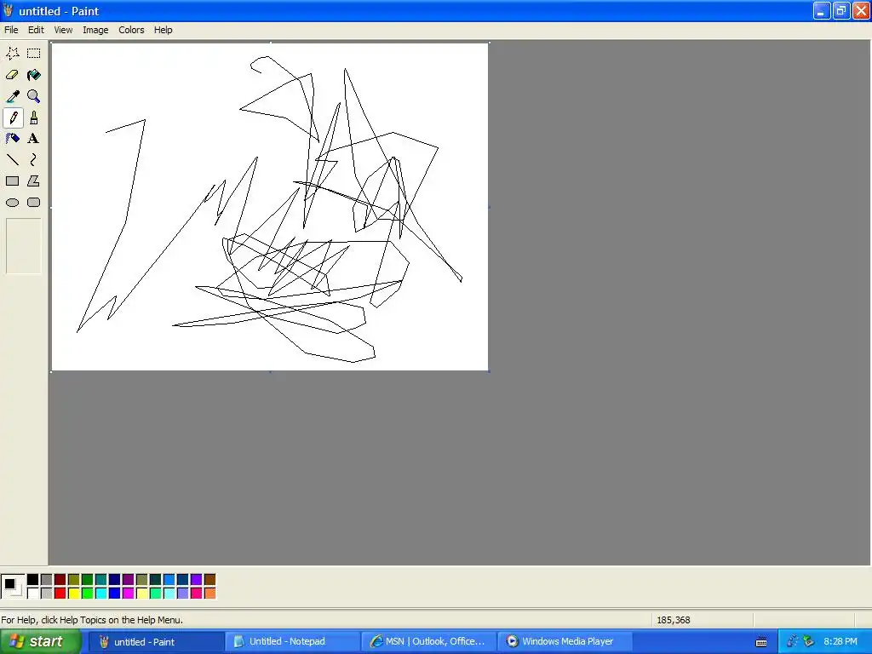Click the 8:28 PM clock
Image resolution: width=872 pixels, height=654 pixels.
coord(840,642)
